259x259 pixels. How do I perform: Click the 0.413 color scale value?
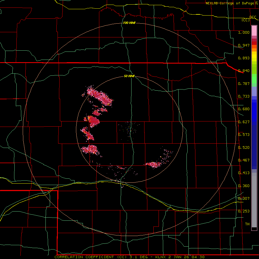244,173
